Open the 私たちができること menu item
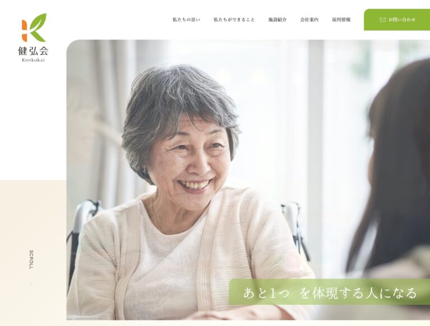Viewport: 430px width, 326px height. tap(234, 20)
